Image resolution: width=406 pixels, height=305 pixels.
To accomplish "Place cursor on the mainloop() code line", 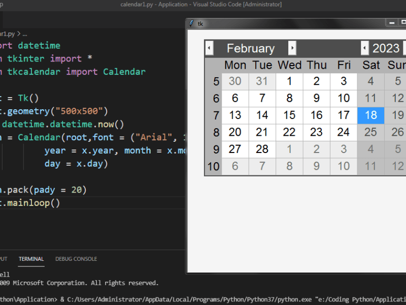I will pos(36,203).
